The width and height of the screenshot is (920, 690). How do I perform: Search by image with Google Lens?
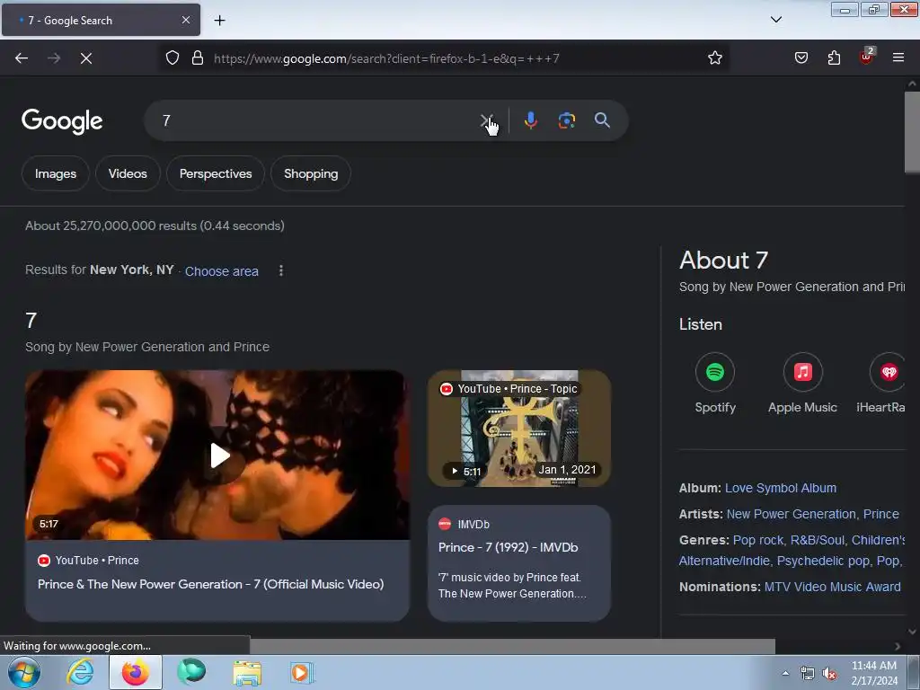(566, 120)
